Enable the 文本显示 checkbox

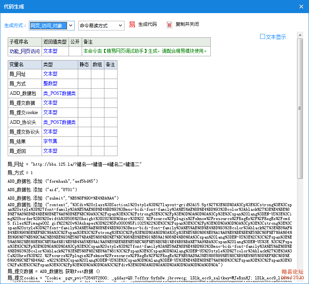coord(263,37)
